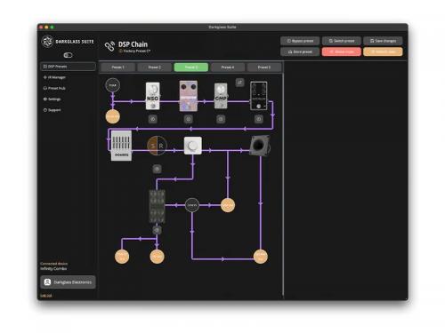Select the white knob volume block
Image resolution: width=445 pixels, height=333 pixels.
193,146
